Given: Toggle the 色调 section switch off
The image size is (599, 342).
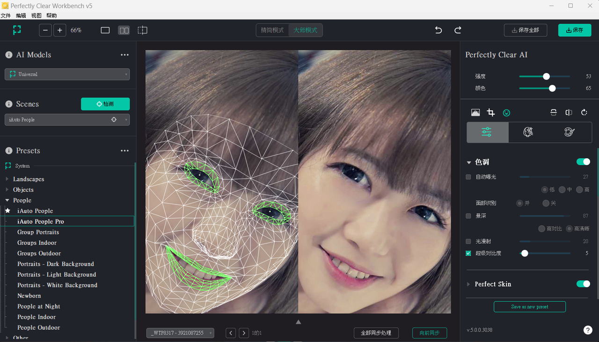Looking at the screenshot, I should [x=583, y=161].
